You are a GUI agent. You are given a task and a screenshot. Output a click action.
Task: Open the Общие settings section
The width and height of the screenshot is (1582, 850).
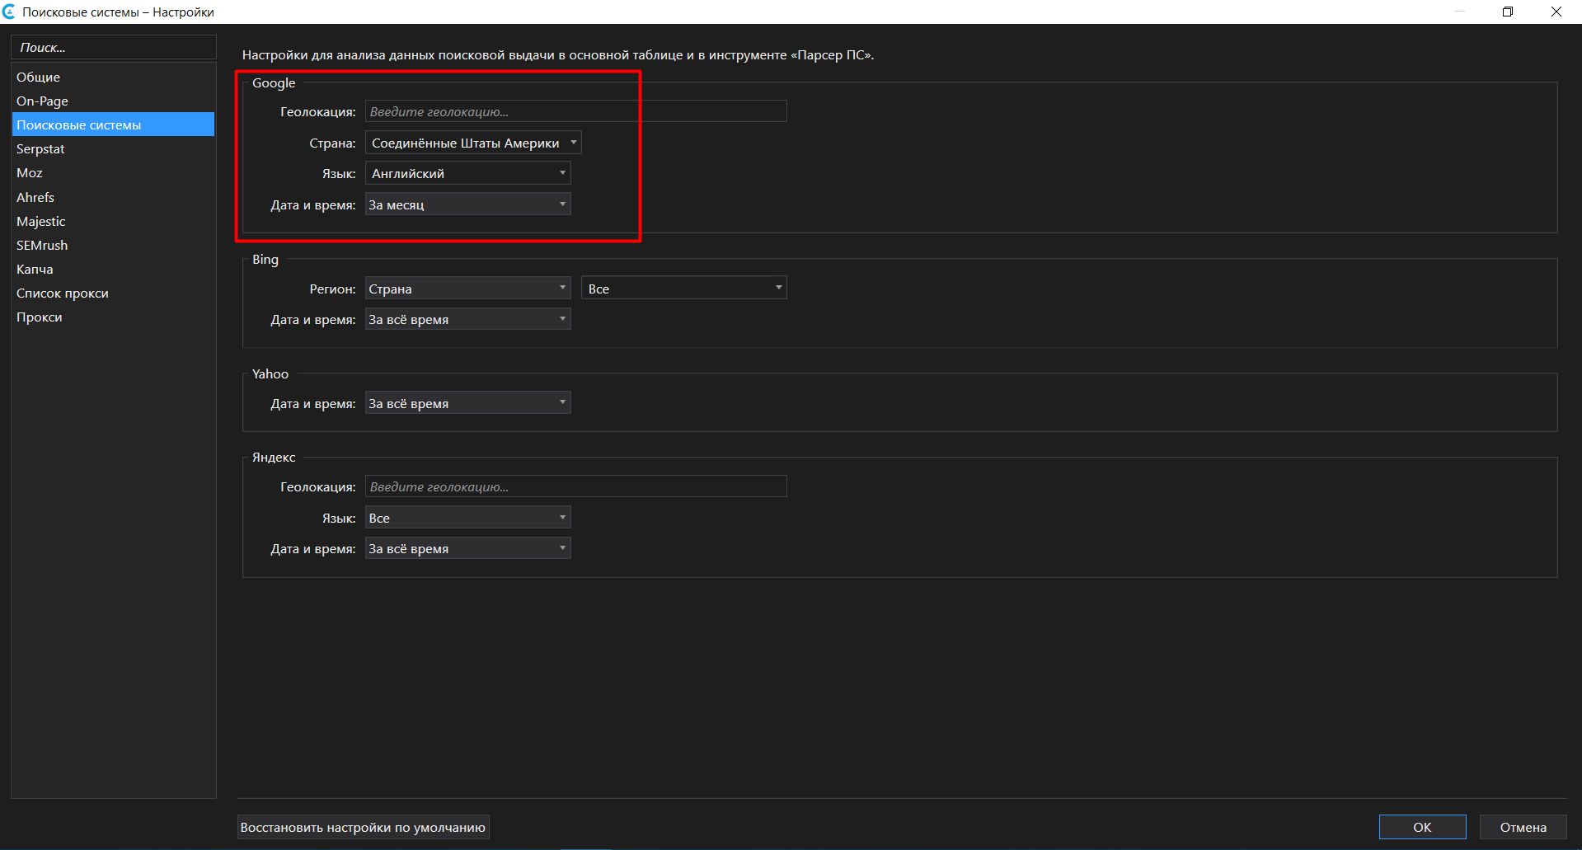click(x=113, y=77)
